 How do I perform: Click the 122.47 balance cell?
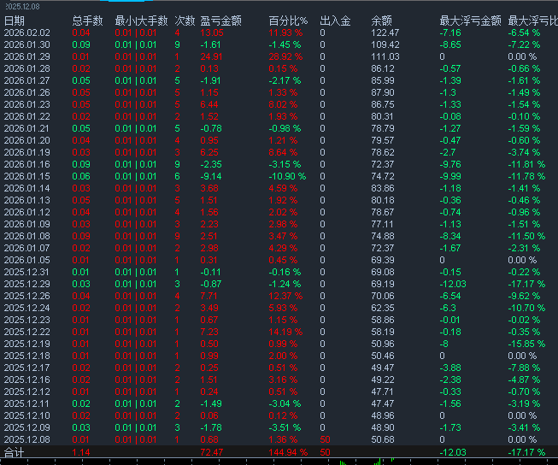coord(385,32)
